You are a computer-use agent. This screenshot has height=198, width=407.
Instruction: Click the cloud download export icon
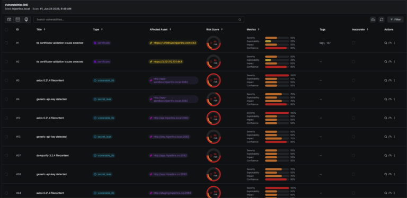coord(373,20)
